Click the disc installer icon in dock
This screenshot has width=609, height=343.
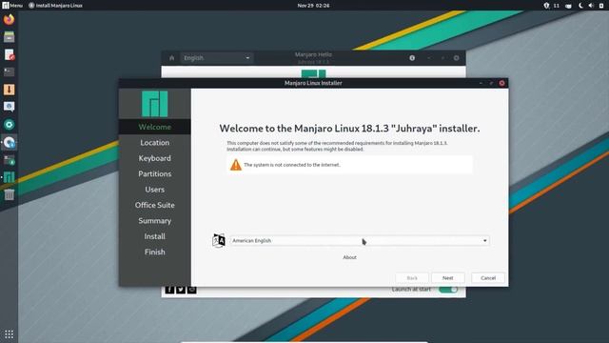(9, 142)
